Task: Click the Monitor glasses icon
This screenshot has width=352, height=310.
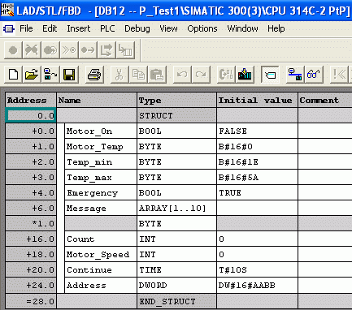Action: pyautogui.click(x=314, y=74)
